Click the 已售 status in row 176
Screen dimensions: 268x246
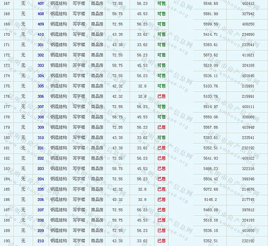[161, 96]
